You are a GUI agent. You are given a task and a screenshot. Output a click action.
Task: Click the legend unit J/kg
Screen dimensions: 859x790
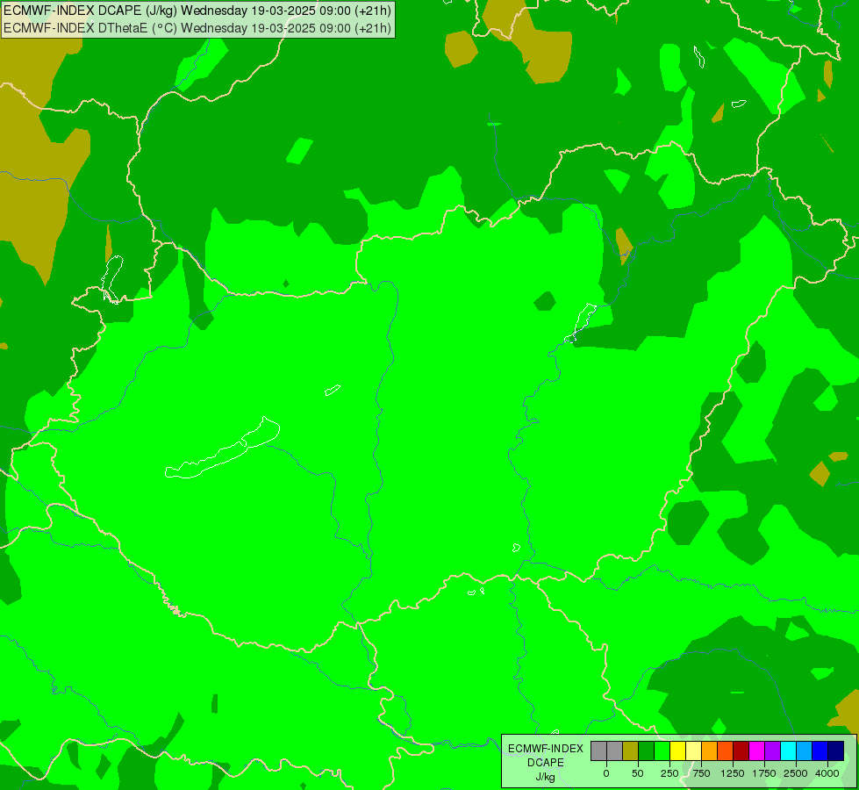[546, 778]
